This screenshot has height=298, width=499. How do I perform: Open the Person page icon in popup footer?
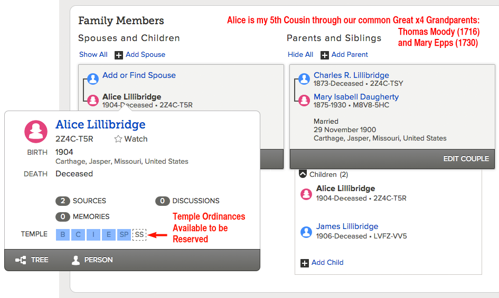[x=76, y=260]
